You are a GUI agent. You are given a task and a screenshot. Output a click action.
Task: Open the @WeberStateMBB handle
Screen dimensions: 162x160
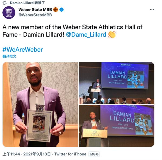35,15
